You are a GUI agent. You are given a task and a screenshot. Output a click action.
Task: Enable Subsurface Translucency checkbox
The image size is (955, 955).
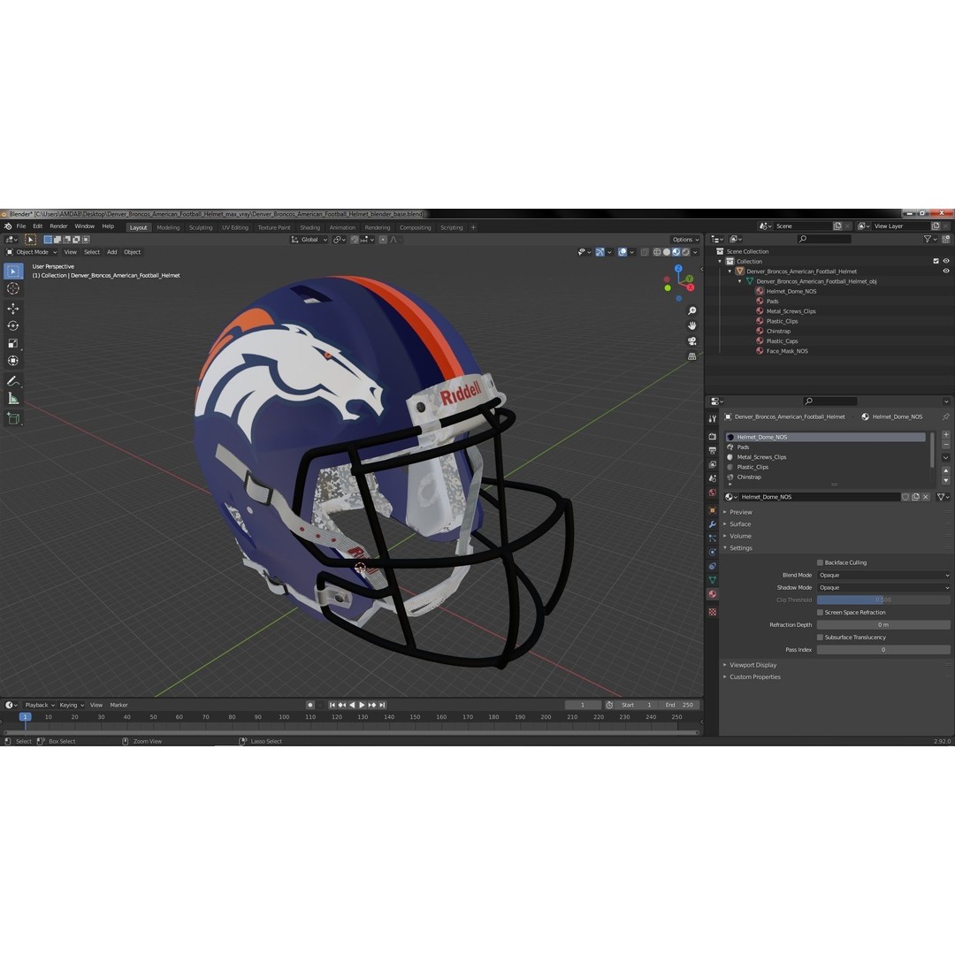tap(820, 638)
